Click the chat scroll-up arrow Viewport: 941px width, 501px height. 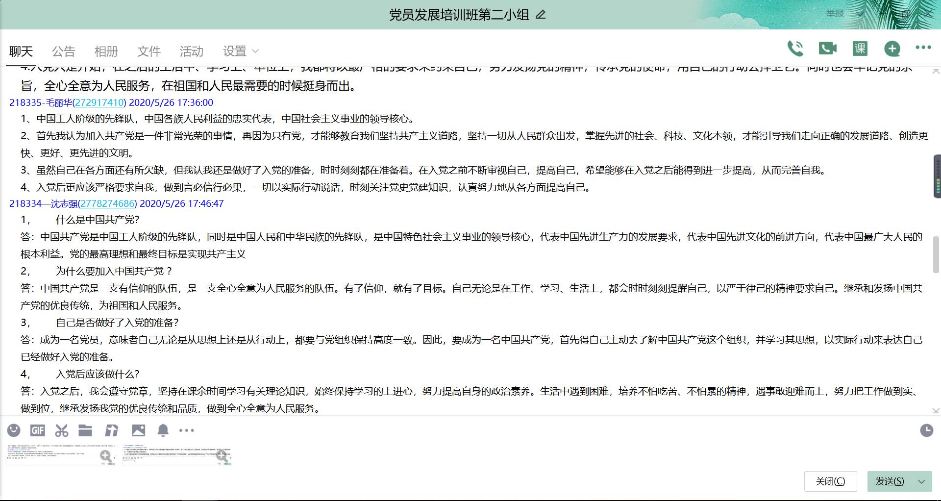click(936, 72)
